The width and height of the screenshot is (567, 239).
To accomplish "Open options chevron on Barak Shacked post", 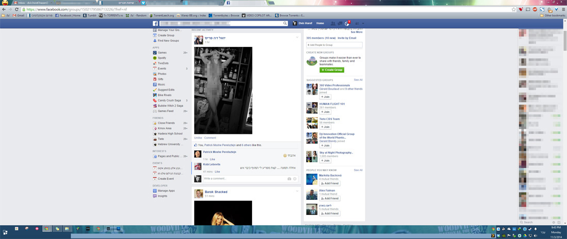I will pos(297,192).
